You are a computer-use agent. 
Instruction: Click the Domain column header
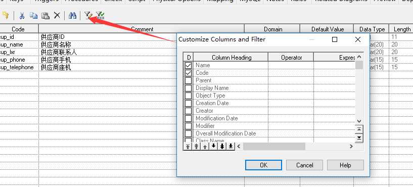click(272, 29)
